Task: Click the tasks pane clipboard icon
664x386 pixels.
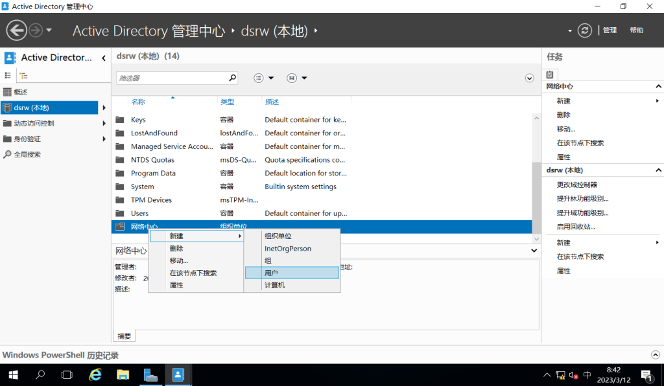Action: (x=550, y=74)
